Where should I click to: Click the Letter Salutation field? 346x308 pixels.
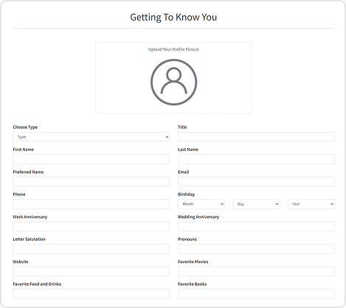click(91, 249)
